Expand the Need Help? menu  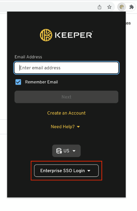coord(65,126)
